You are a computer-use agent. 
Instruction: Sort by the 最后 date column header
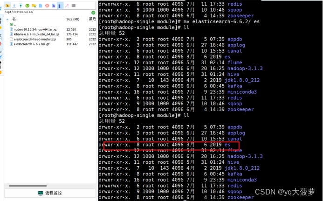point(92,19)
